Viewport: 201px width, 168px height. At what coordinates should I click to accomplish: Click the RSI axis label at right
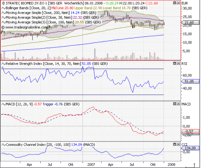[184, 63]
